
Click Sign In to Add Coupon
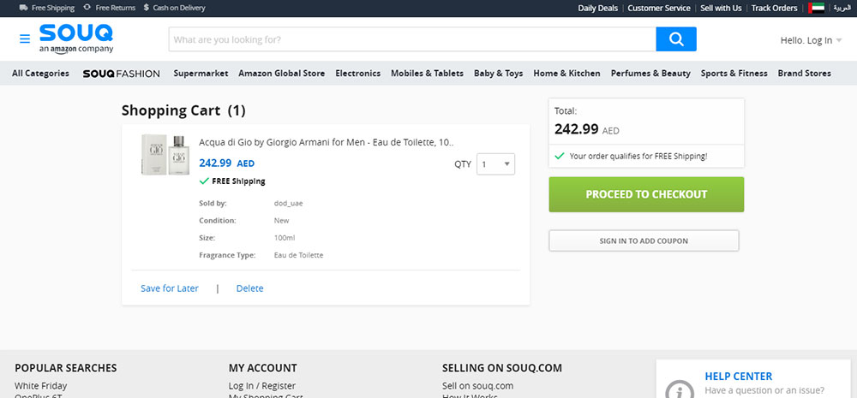pyautogui.click(x=644, y=241)
